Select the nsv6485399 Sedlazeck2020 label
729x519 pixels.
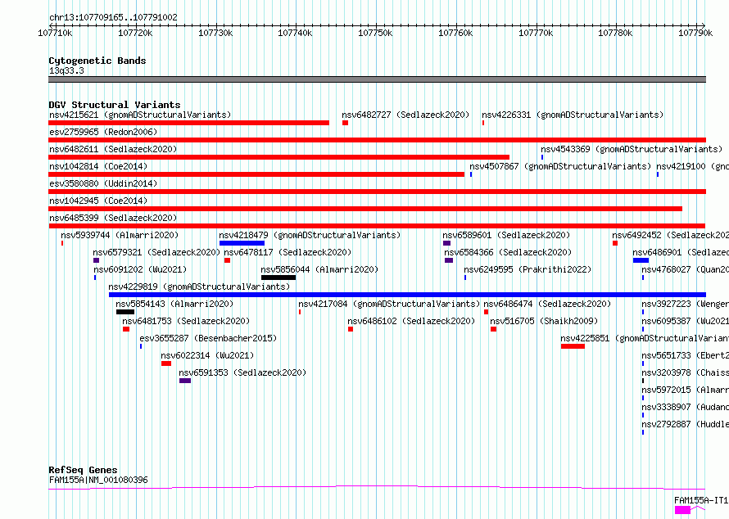click(113, 218)
